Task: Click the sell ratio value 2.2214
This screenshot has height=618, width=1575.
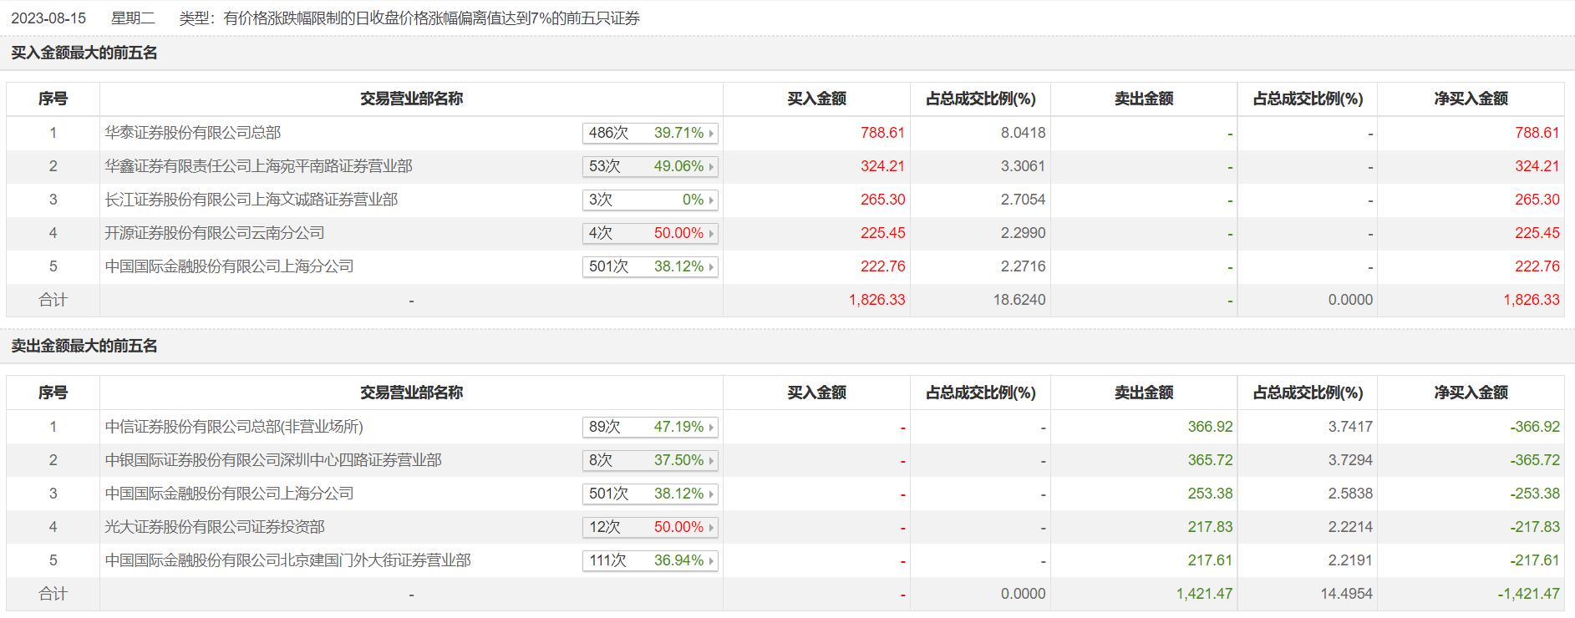Action: (1350, 527)
